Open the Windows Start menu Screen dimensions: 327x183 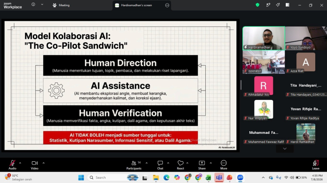pos(81,178)
